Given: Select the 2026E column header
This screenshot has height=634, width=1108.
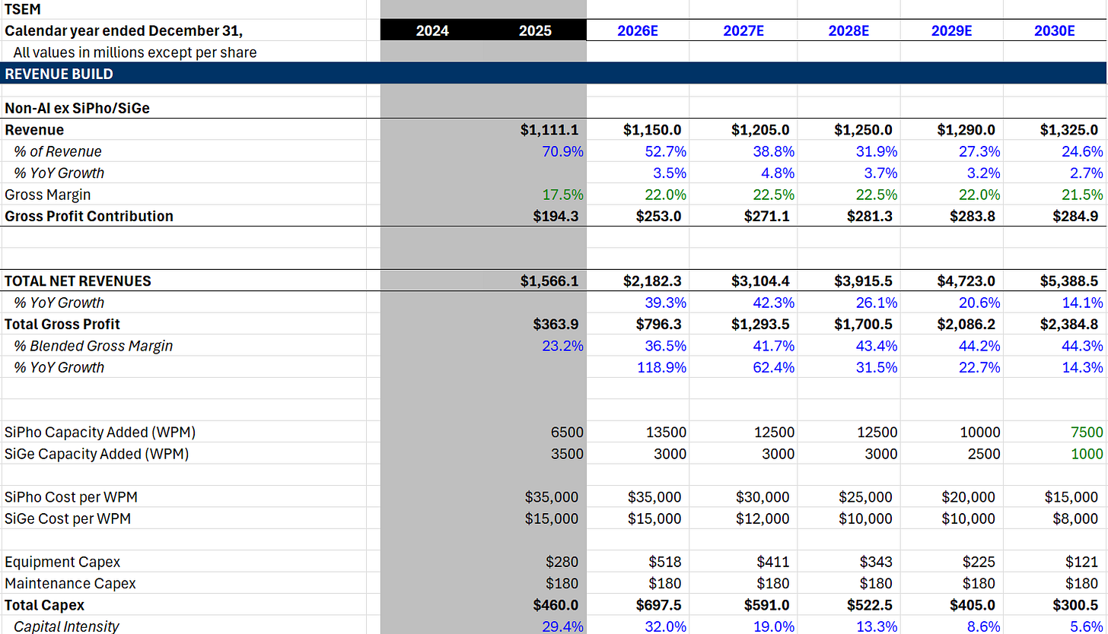Looking at the screenshot, I should (x=637, y=30).
